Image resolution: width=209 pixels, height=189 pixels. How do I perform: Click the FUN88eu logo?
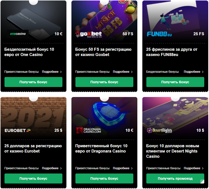[x=159, y=34]
